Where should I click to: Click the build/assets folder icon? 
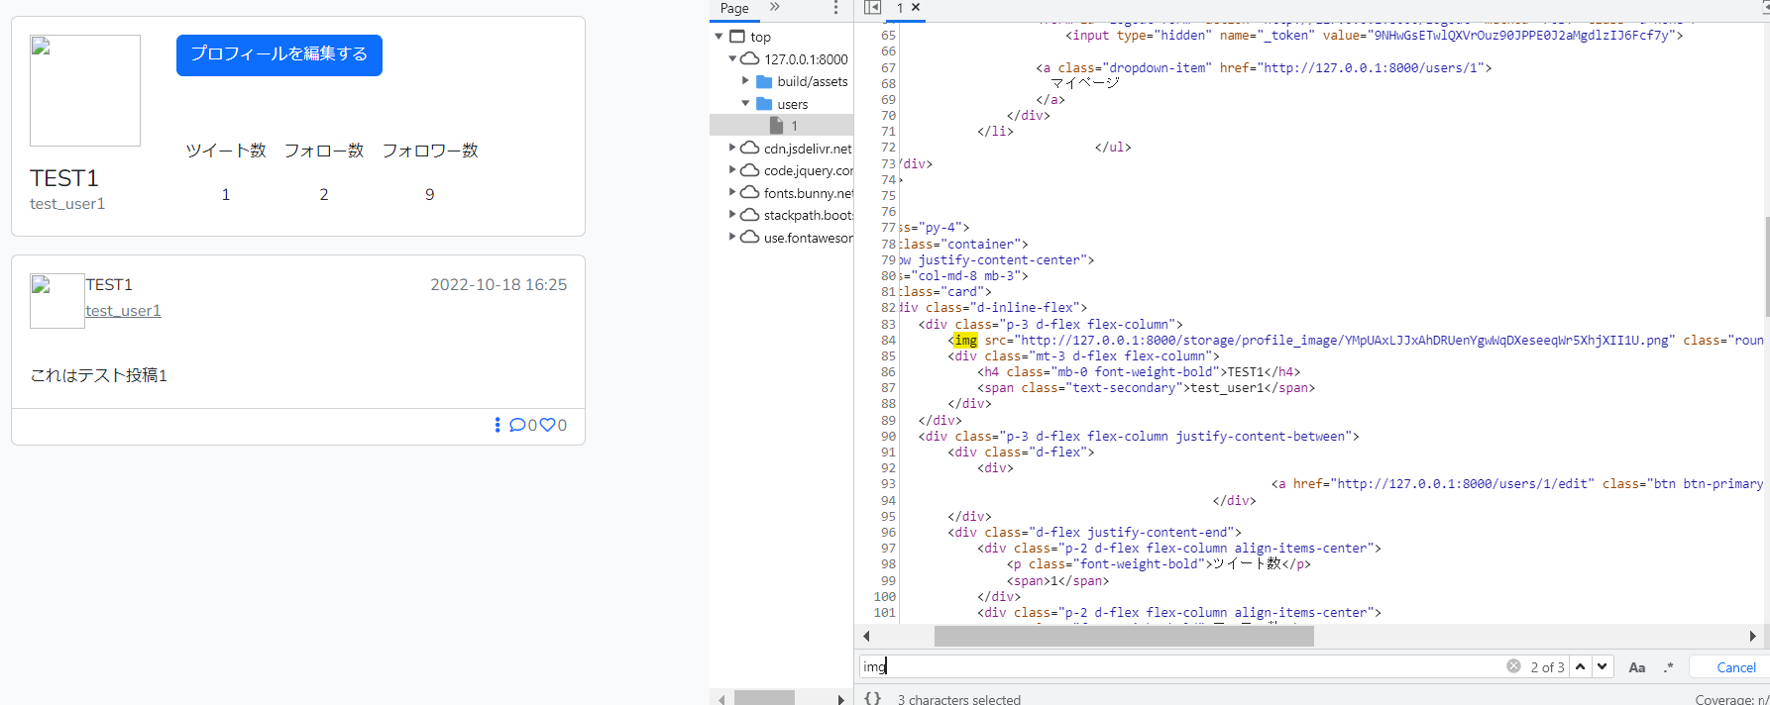click(764, 81)
